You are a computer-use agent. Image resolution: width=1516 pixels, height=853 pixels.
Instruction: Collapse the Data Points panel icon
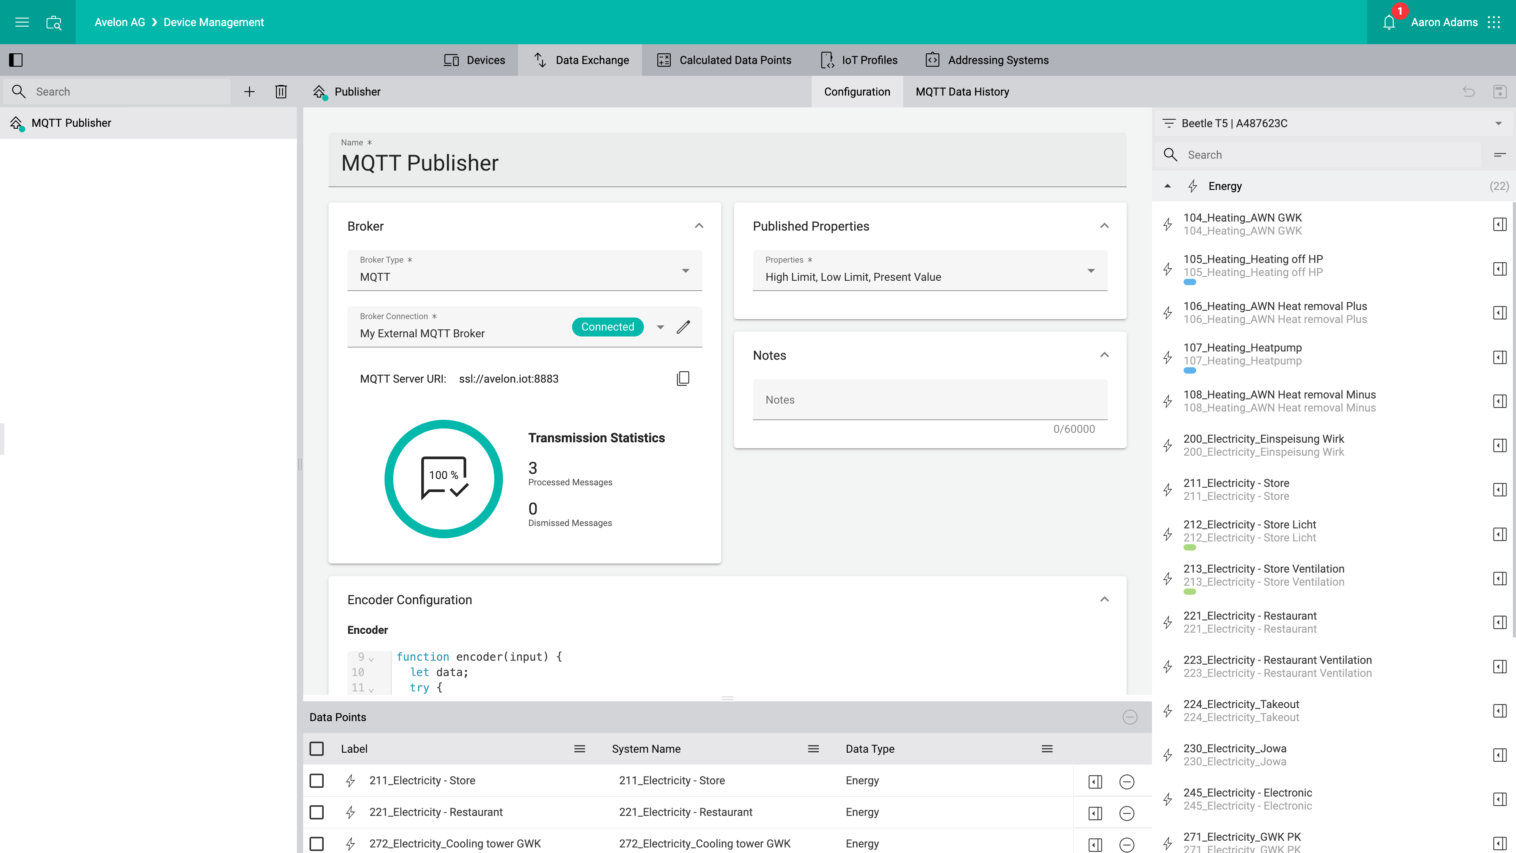point(1130,718)
